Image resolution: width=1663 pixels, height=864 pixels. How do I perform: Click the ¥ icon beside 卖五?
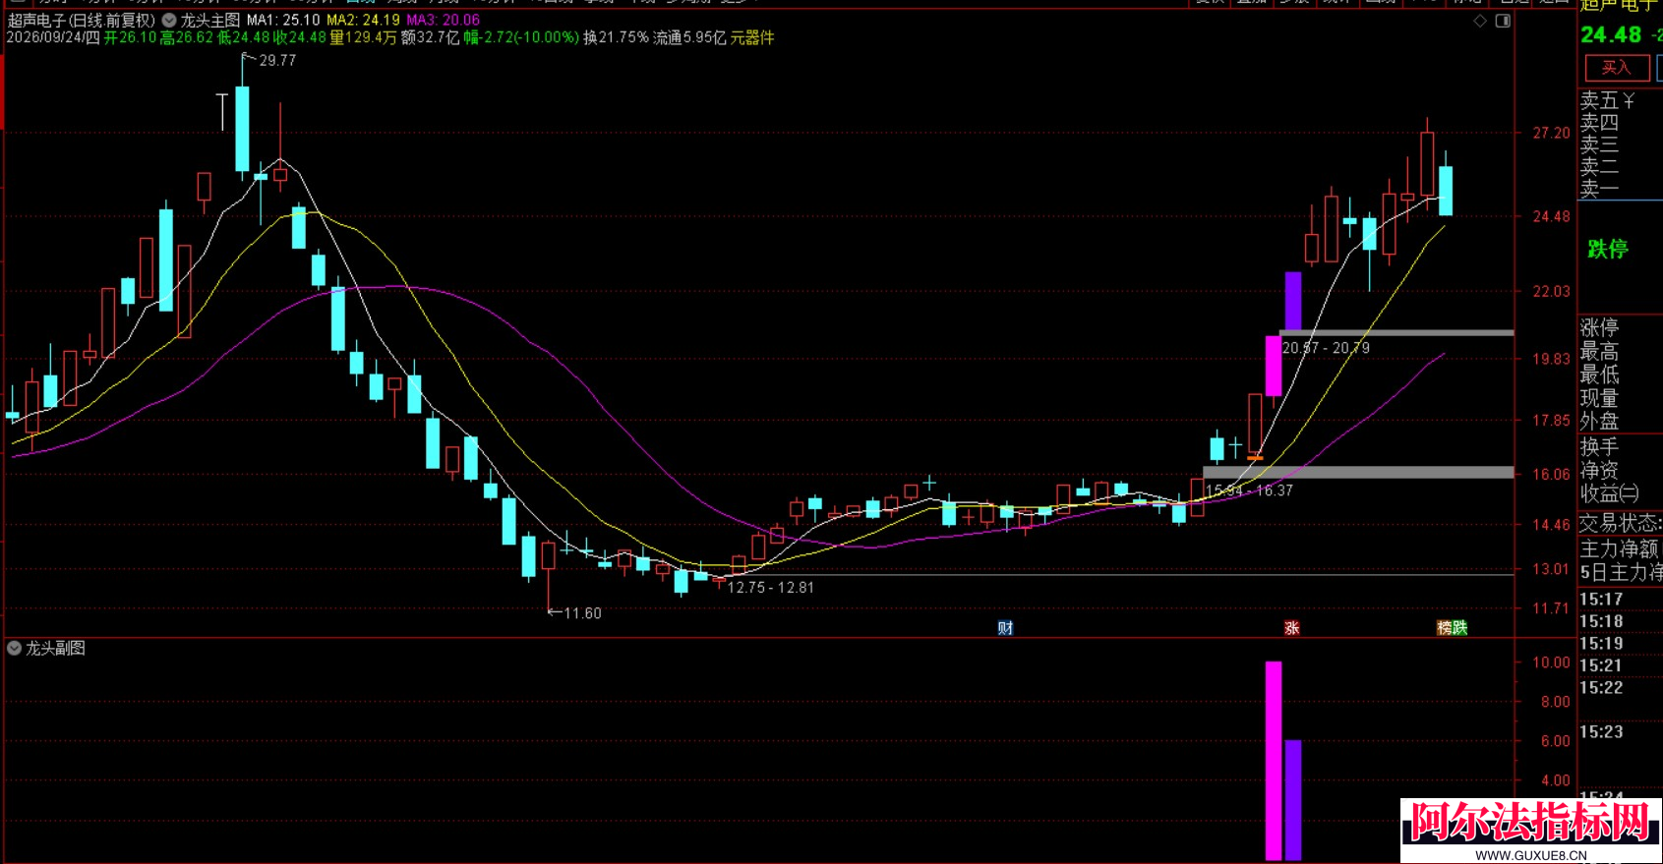tap(1629, 101)
